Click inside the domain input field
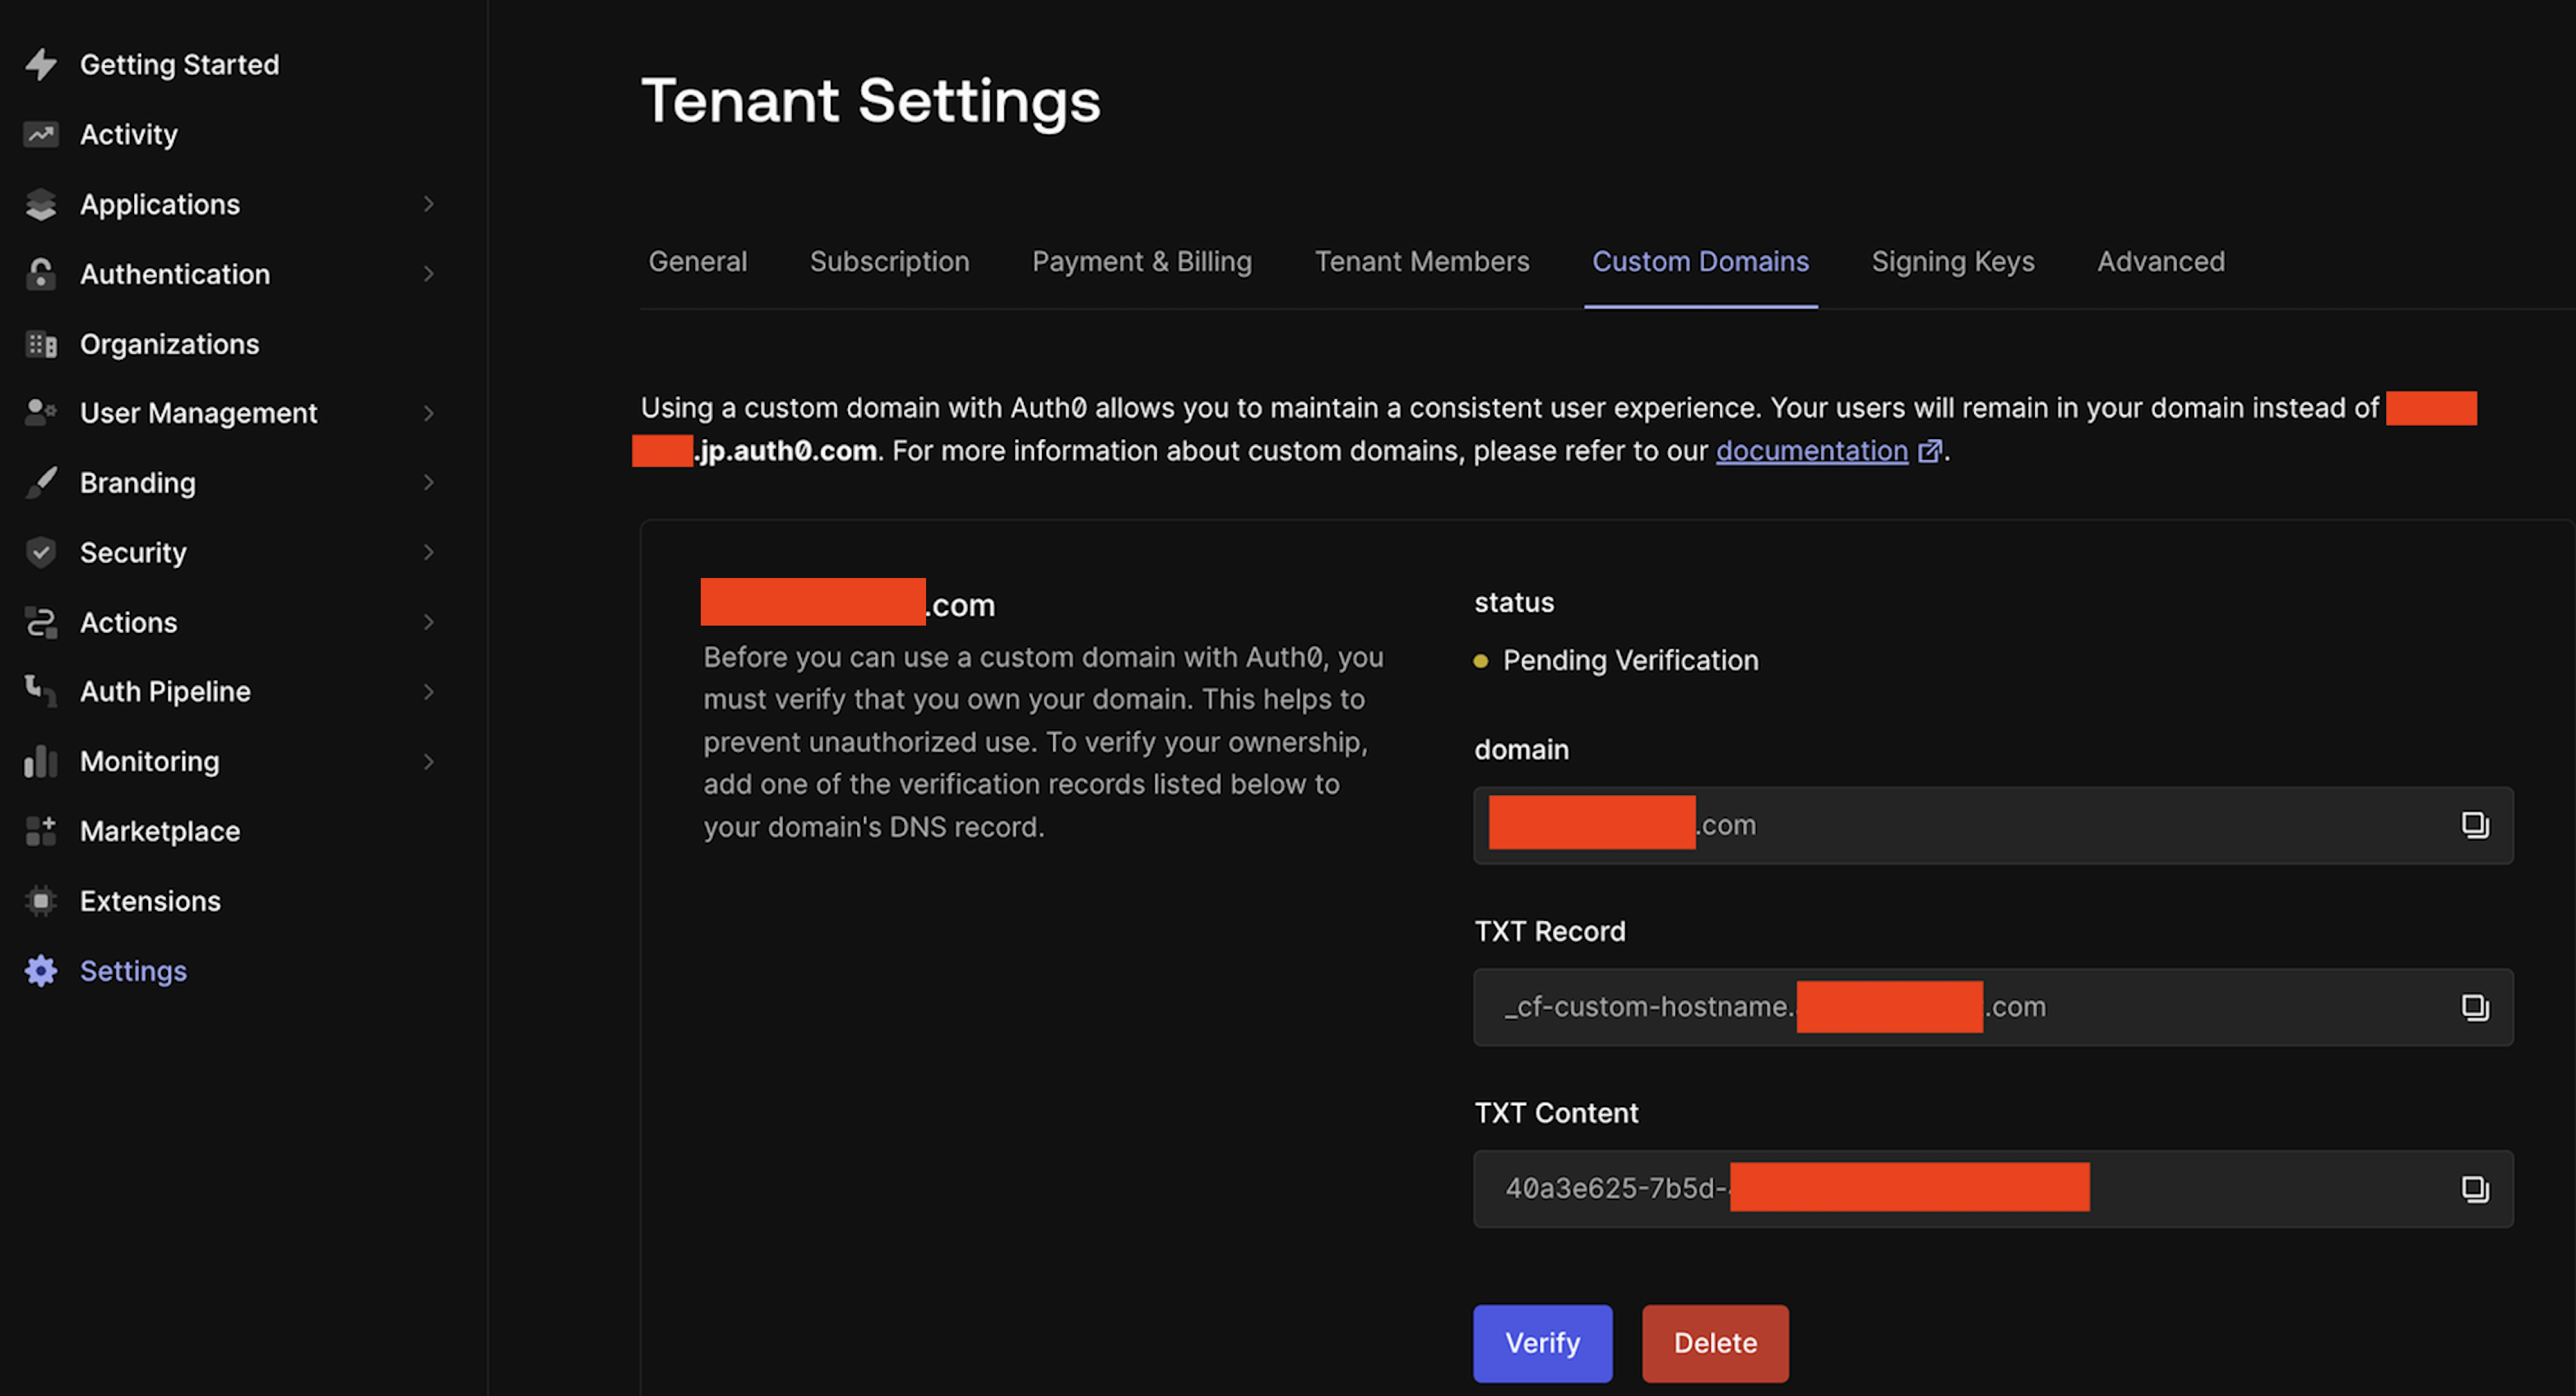Viewport: 2576px width, 1396px height. coord(1993,825)
